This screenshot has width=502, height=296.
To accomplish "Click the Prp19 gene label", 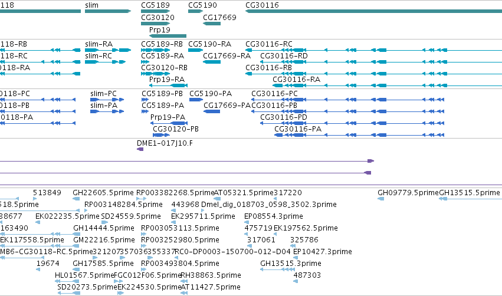I will point(159,29).
